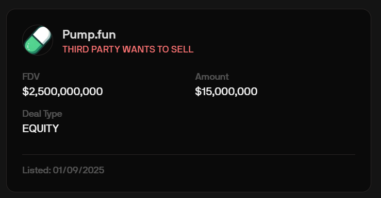381x198 pixels.
Task: Click the word Listed in the footer
Action: [37, 170]
